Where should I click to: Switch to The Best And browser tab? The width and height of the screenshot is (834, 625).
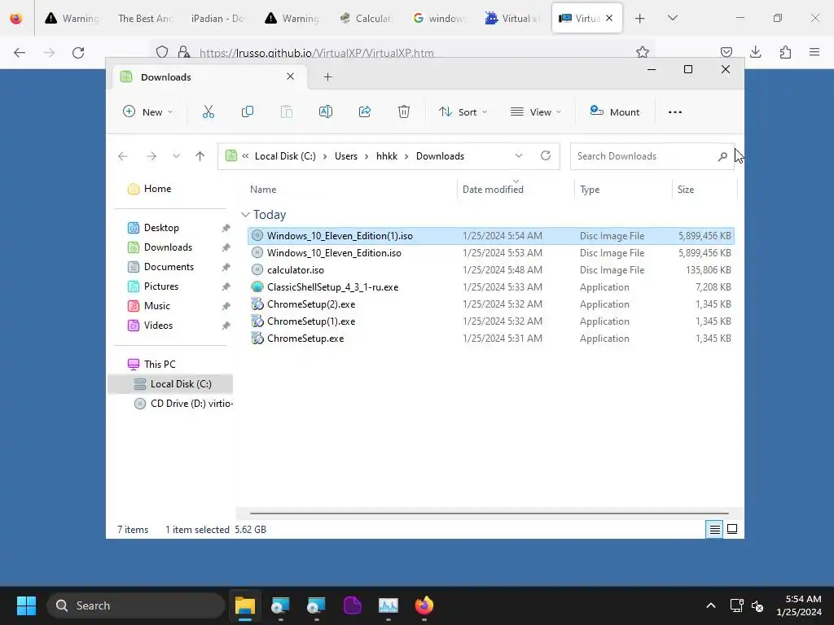(145, 18)
